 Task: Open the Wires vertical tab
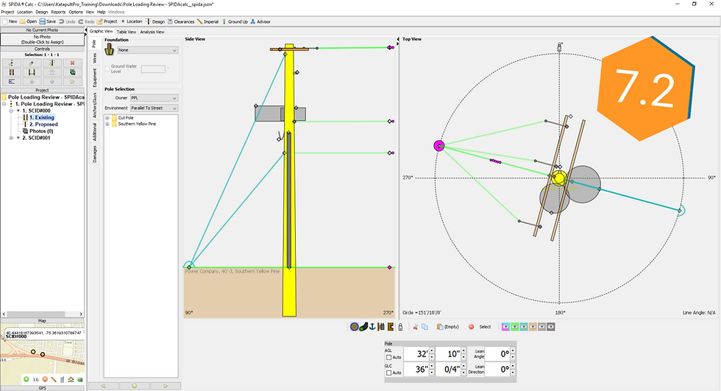point(95,58)
